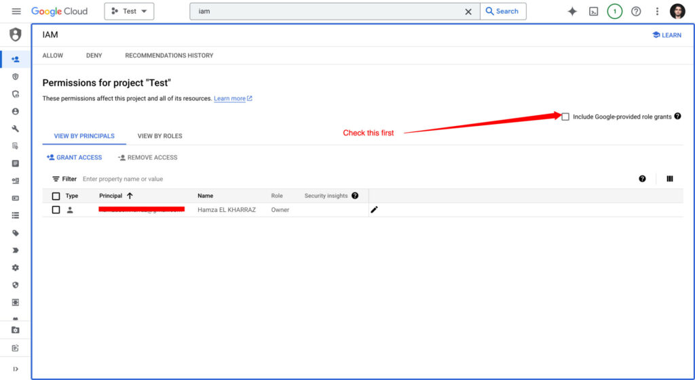Click the help question mark in top bar
Screen dimensions: 695x380
(x=636, y=12)
